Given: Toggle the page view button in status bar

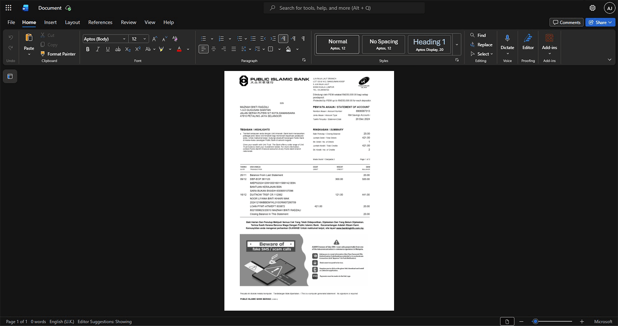Looking at the screenshot, I should click(507, 321).
